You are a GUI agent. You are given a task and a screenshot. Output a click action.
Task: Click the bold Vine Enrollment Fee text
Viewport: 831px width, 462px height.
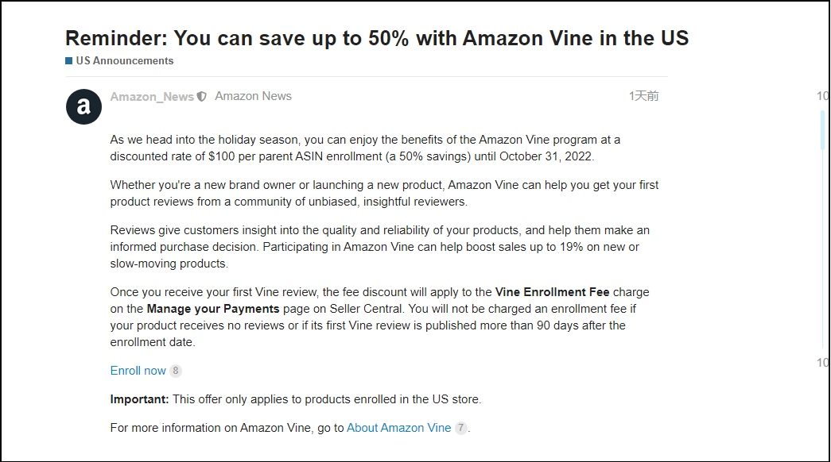point(552,292)
